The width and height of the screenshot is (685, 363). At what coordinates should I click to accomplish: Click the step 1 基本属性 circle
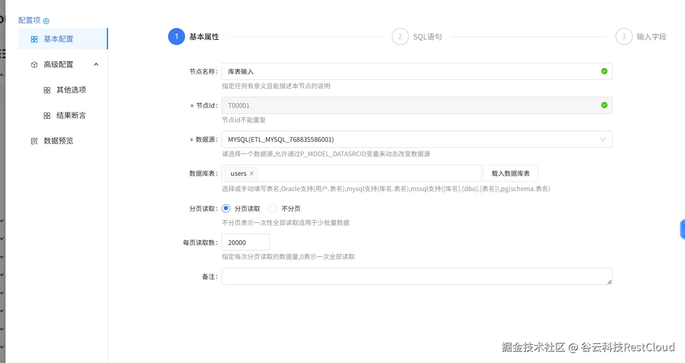pyautogui.click(x=177, y=37)
